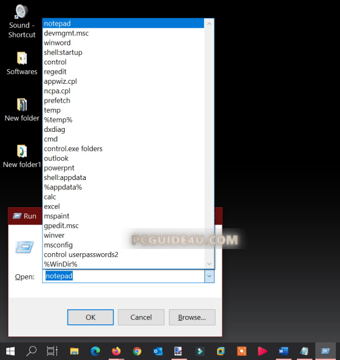Click the dropdown list scroll up arrow

coord(209,24)
